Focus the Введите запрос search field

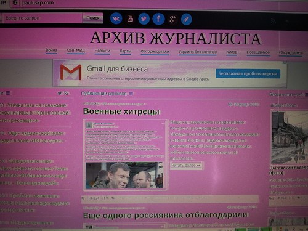42,18
